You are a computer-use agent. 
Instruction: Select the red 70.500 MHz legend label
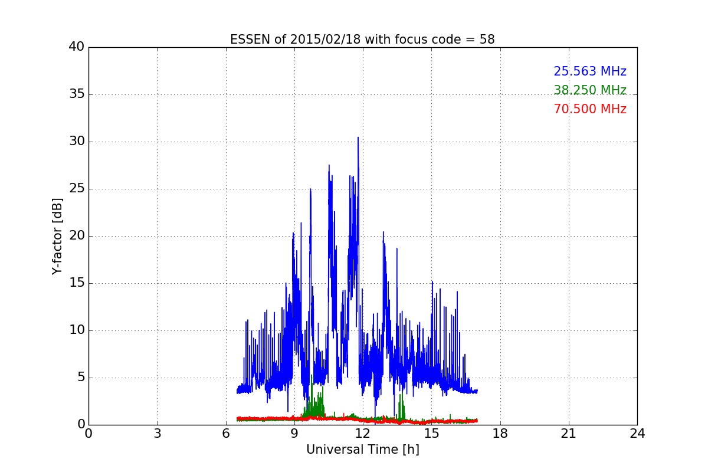[x=590, y=109]
